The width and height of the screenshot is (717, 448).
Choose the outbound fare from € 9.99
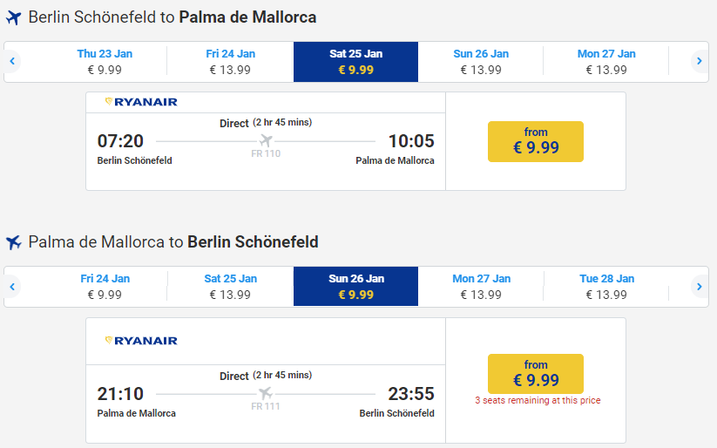coord(536,141)
